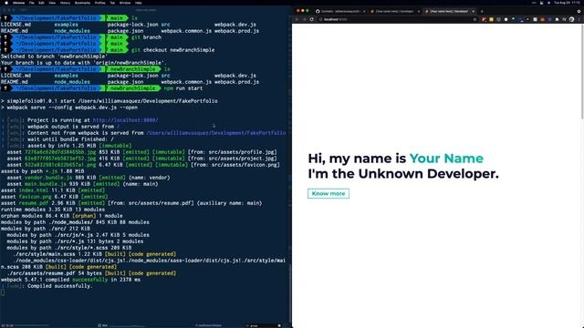
Task: Close the active Developer browser tab
Action: tap(474, 12)
